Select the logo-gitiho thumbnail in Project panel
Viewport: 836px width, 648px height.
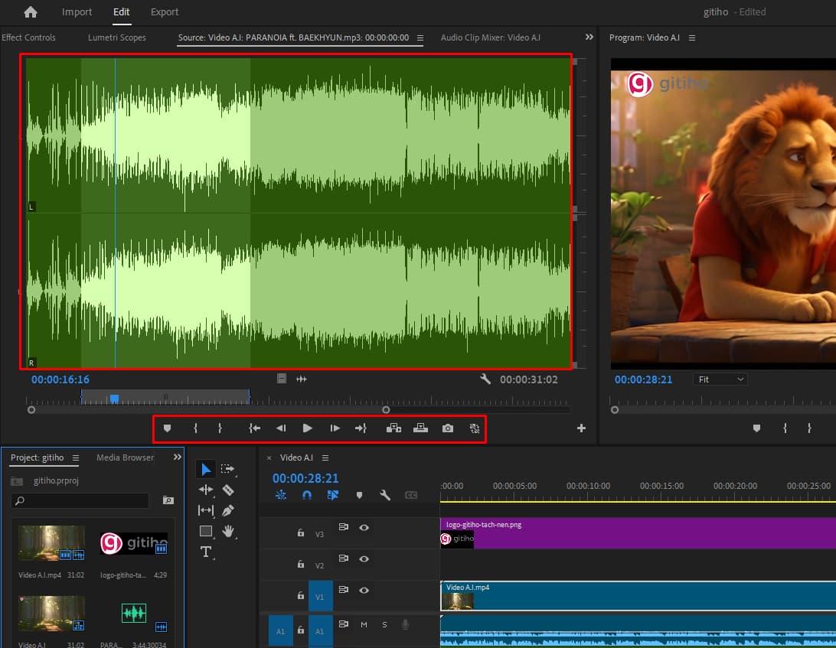(x=133, y=543)
